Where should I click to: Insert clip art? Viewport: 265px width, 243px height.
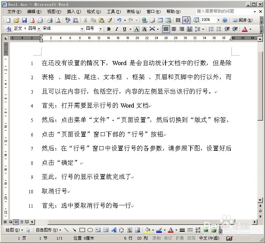click(x=130, y=230)
